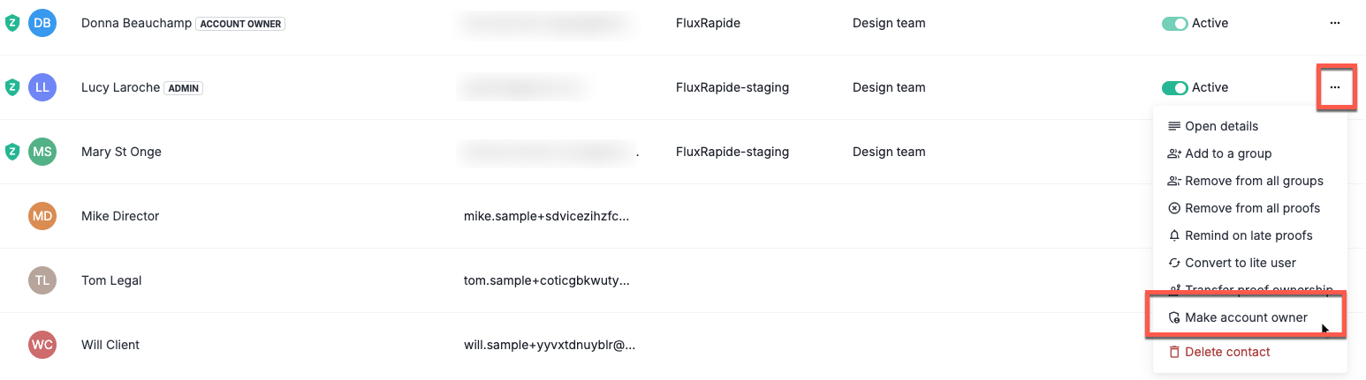
Task: Click Mary St Onge's MS avatar
Action: [42, 152]
